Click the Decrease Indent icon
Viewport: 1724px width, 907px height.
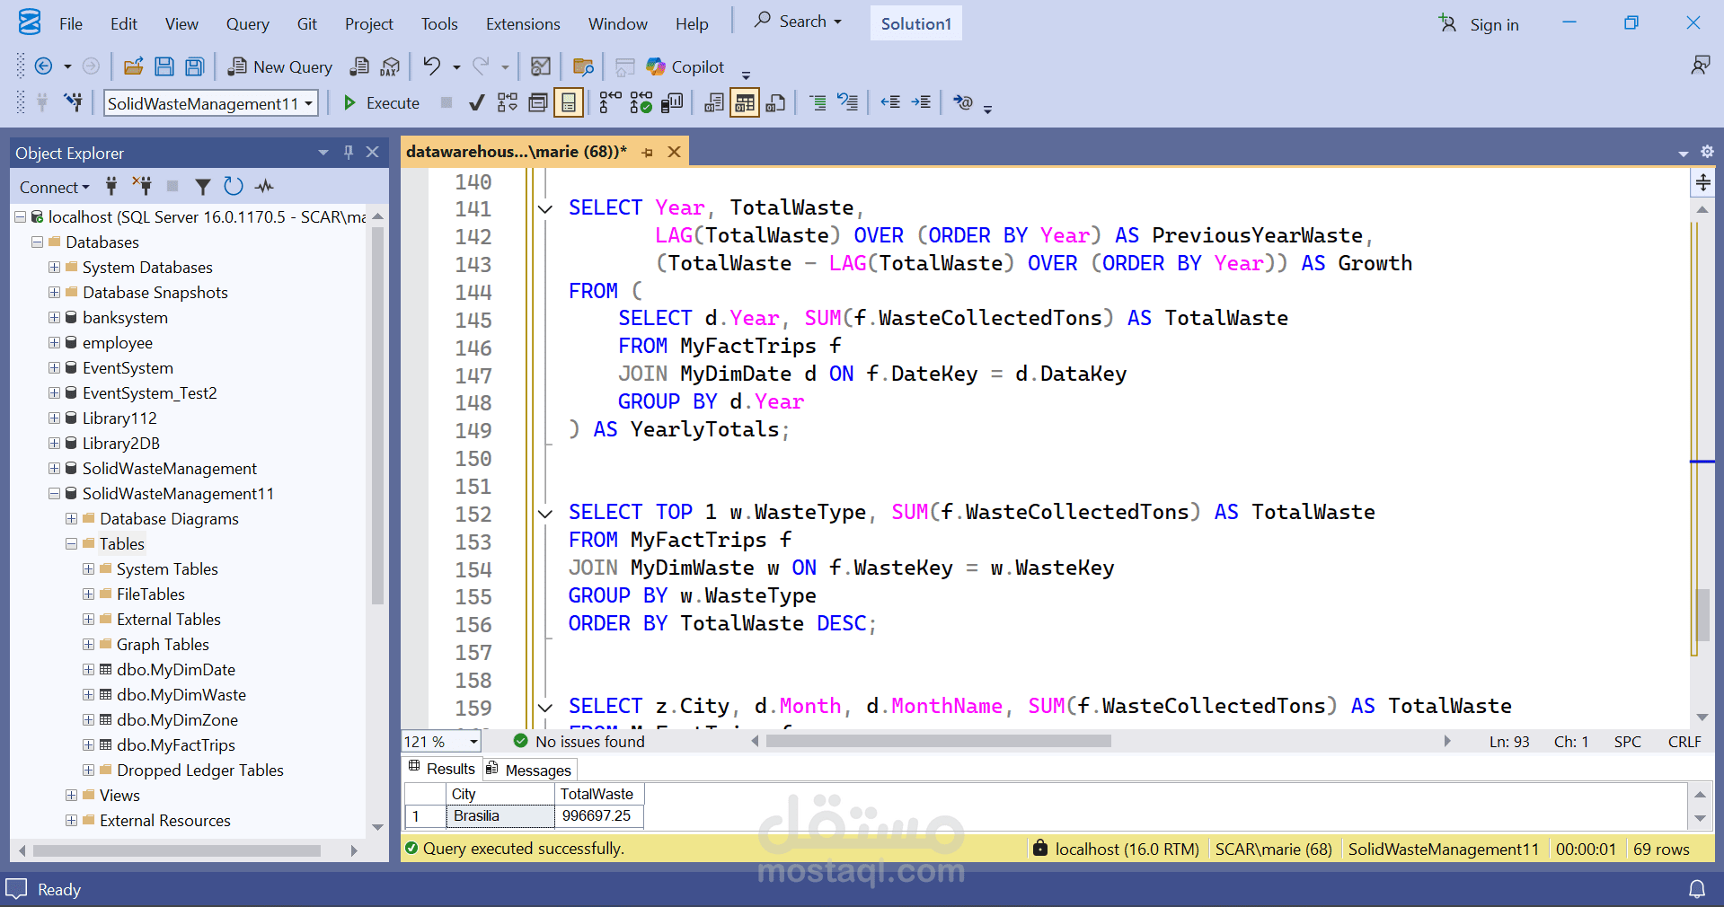tap(890, 102)
